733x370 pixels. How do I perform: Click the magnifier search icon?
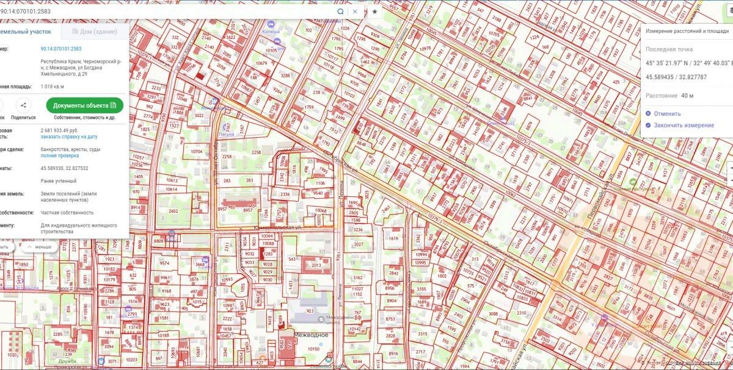pyautogui.click(x=341, y=11)
